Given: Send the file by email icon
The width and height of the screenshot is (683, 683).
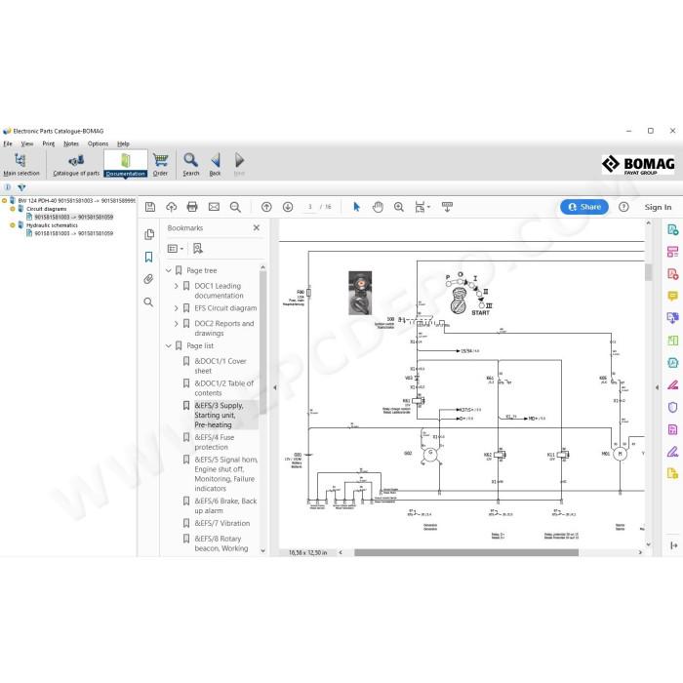Looking at the screenshot, I should coord(214,207).
